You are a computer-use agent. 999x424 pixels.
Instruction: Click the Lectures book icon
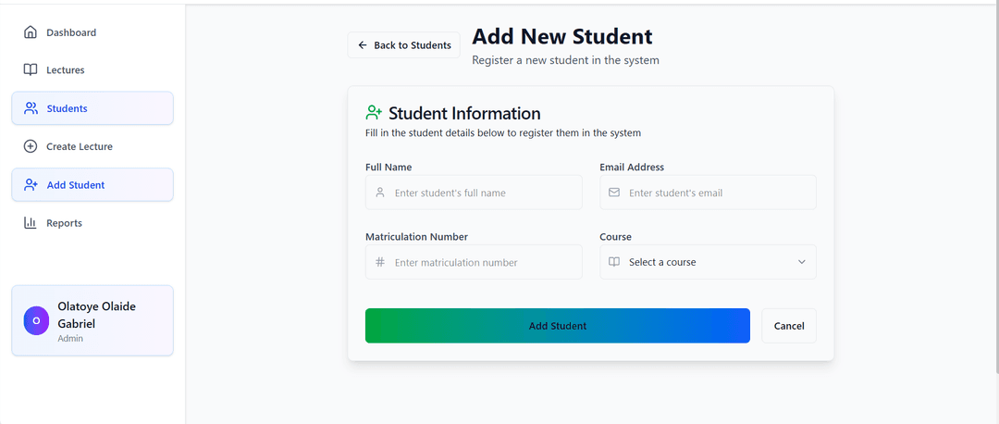pyautogui.click(x=31, y=70)
